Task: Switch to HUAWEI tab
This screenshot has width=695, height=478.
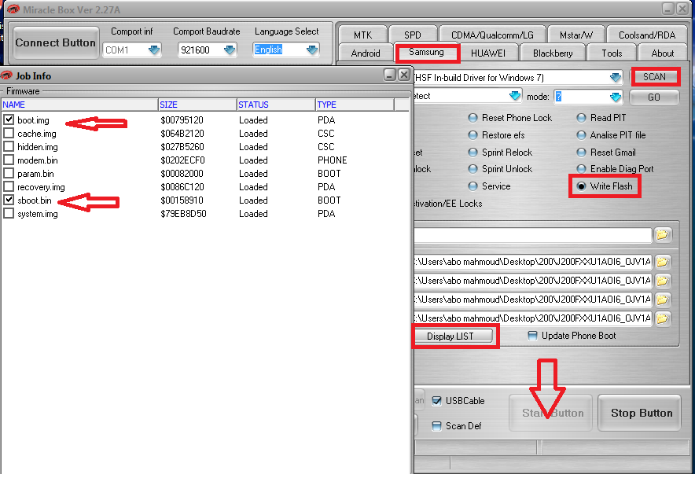Action: (488, 53)
